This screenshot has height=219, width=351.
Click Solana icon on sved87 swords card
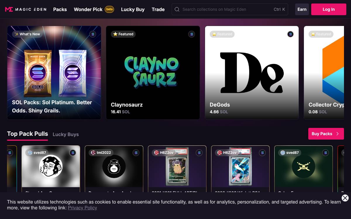326,153
